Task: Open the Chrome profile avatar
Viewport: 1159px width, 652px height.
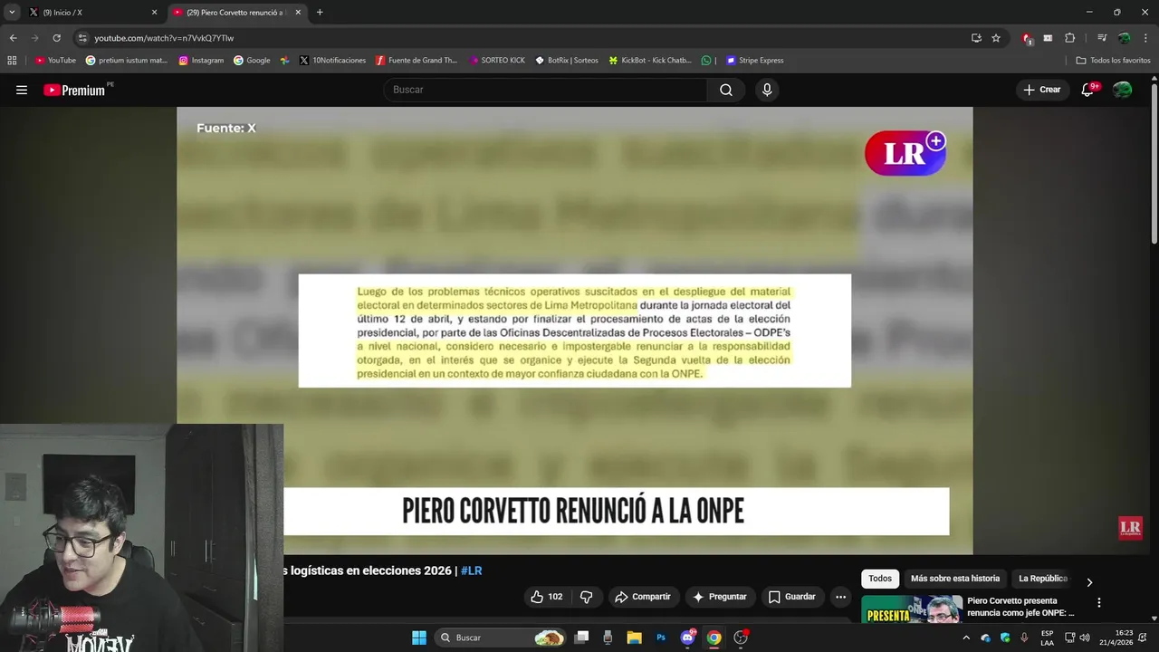Action: point(1124,38)
